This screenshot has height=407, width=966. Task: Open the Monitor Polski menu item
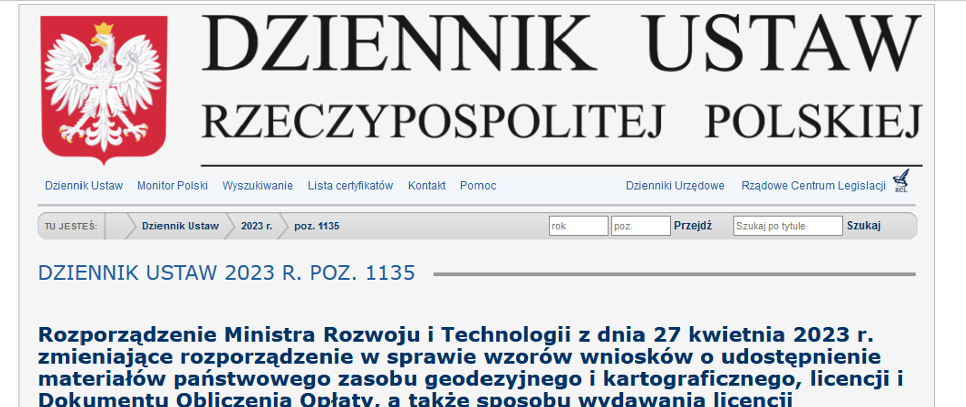[x=173, y=186]
